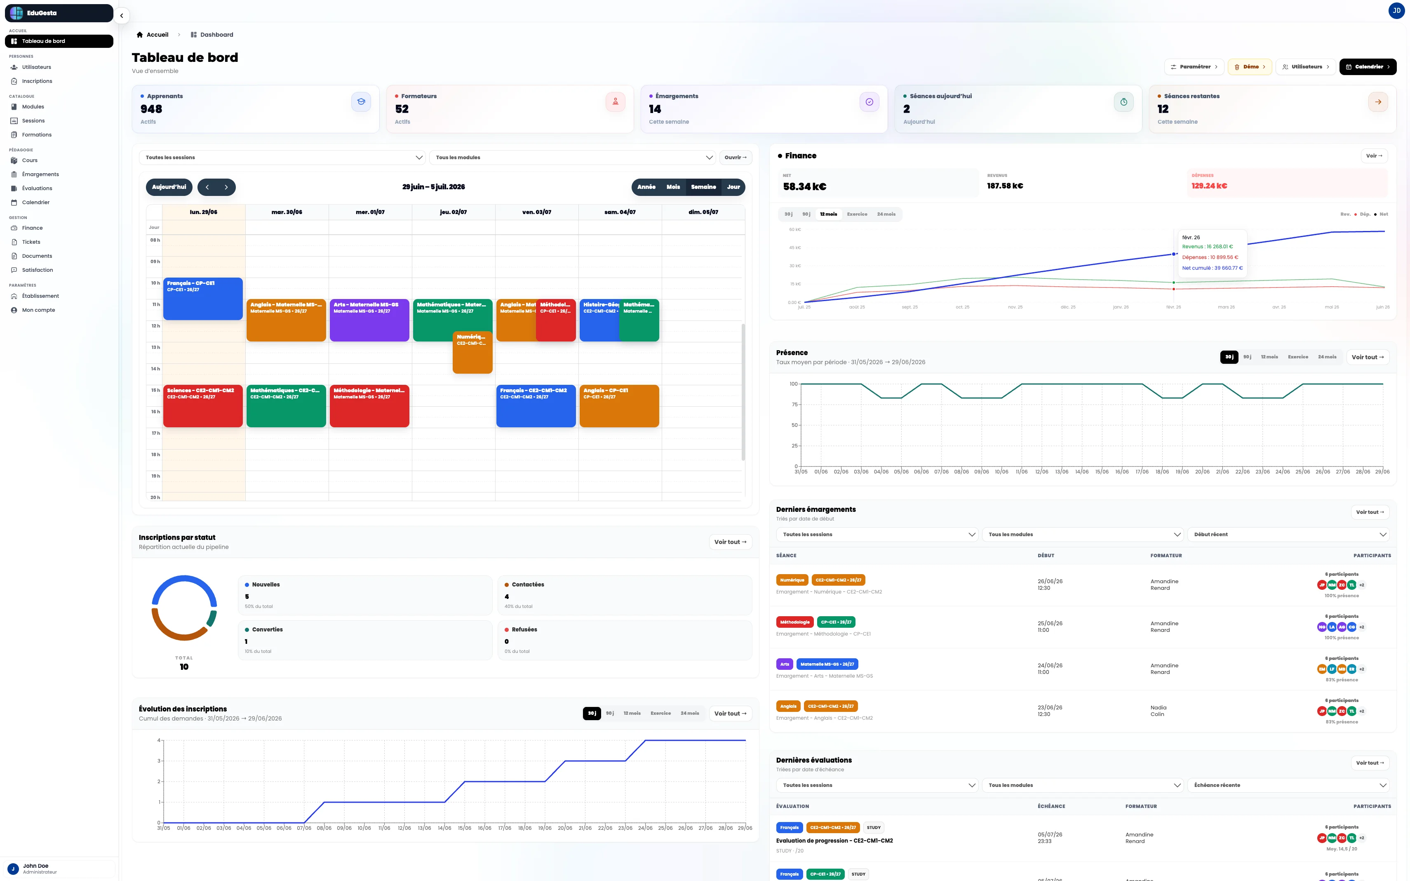The height and width of the screenshot is (881, 1410).
Task: Open the JD user avatar menu
Action: pyautogui.click(x=1396, y=10)
